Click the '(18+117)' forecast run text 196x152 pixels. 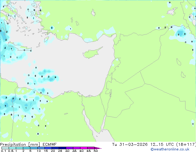[x=186, y=145]
